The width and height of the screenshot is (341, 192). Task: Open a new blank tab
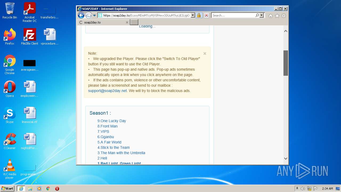(x=134, y=22)
